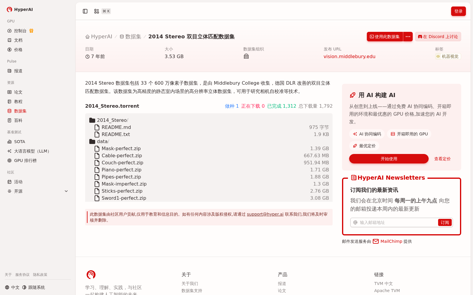Image resolution: width=473 pixels, height=295 pixels.
Task: Click the 开箱即用的 GPU chip
Action: click(409, 134)
